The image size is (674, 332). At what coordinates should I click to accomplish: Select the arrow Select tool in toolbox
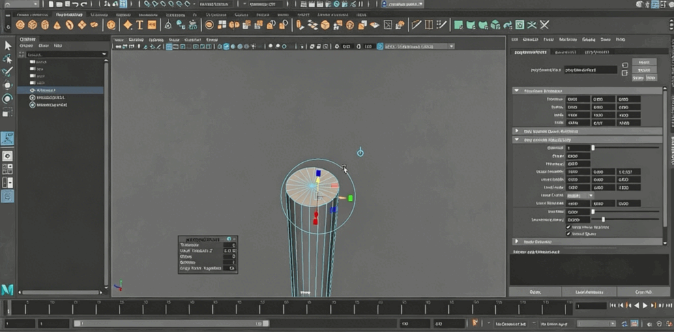8,45
